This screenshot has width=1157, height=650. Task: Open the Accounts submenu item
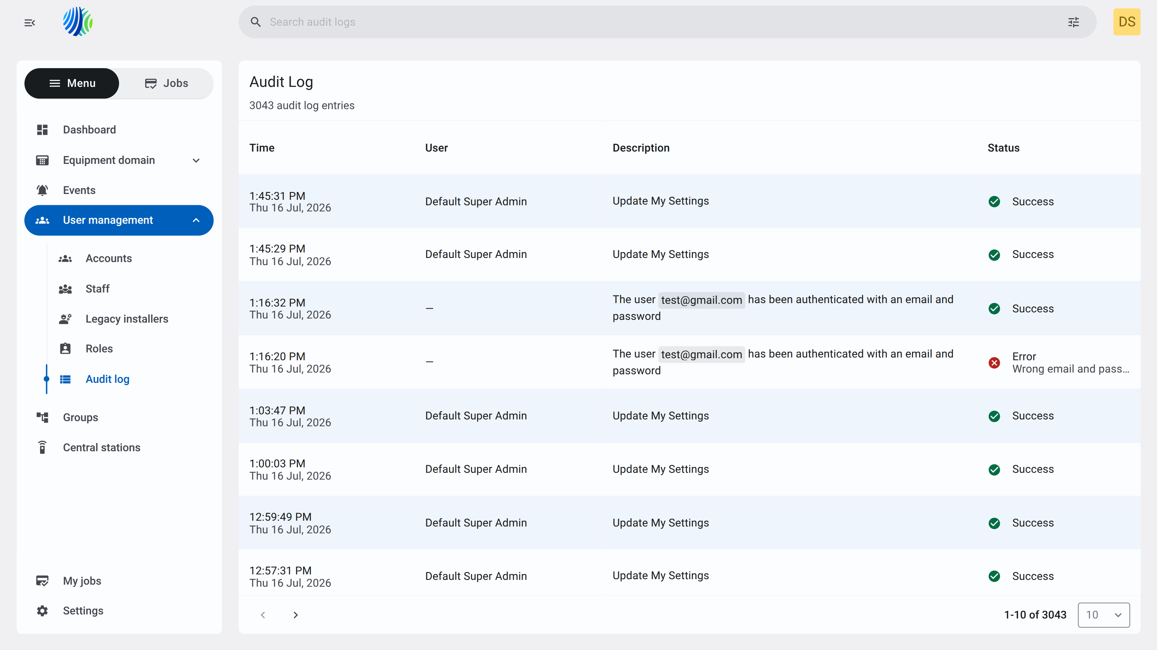130,258
